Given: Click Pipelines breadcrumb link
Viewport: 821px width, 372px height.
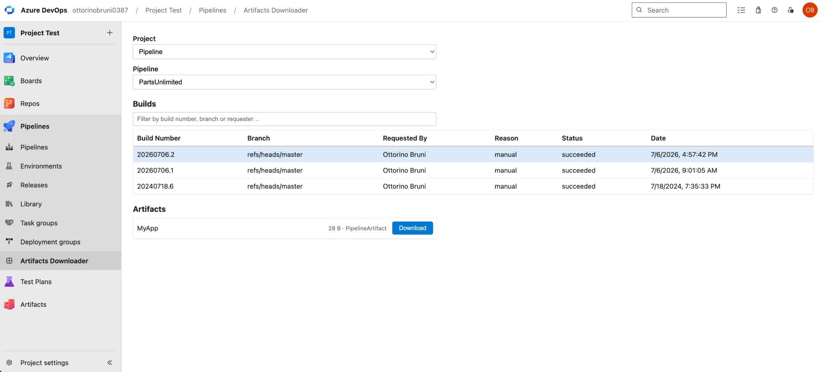Looking at the screenshot, I should pyautogui.click(x=213, y=10).
